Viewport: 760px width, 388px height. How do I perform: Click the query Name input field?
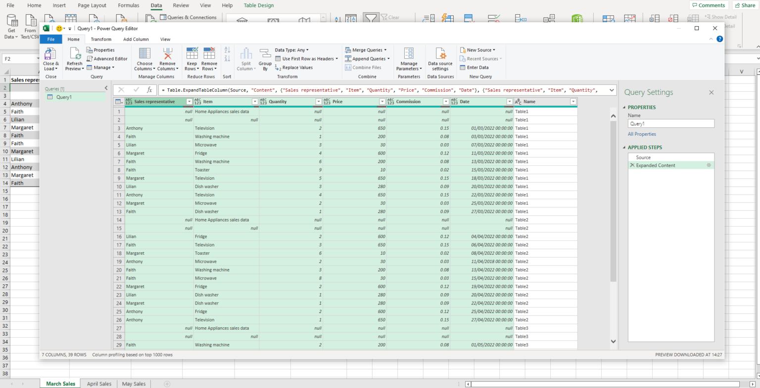point(671,124)
